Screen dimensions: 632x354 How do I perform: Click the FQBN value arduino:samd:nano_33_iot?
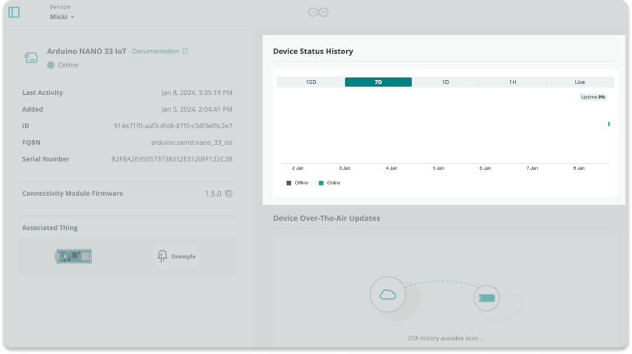tap(192, 142)
